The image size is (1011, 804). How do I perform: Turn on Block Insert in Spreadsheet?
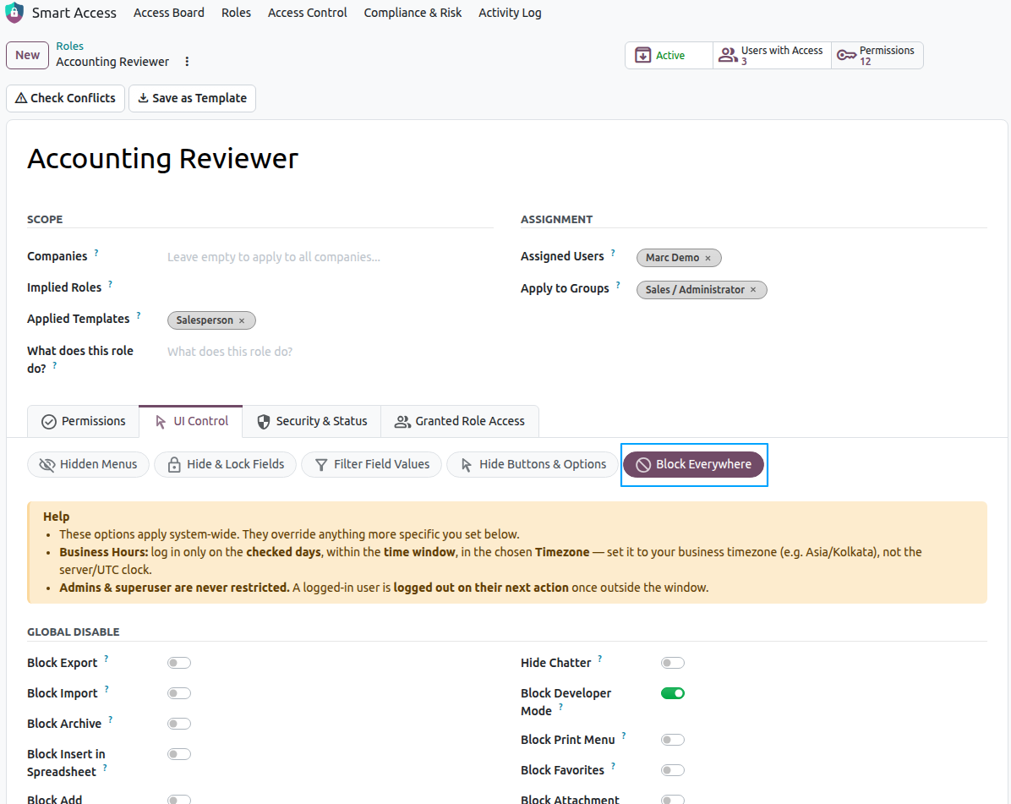click(179, 754)
